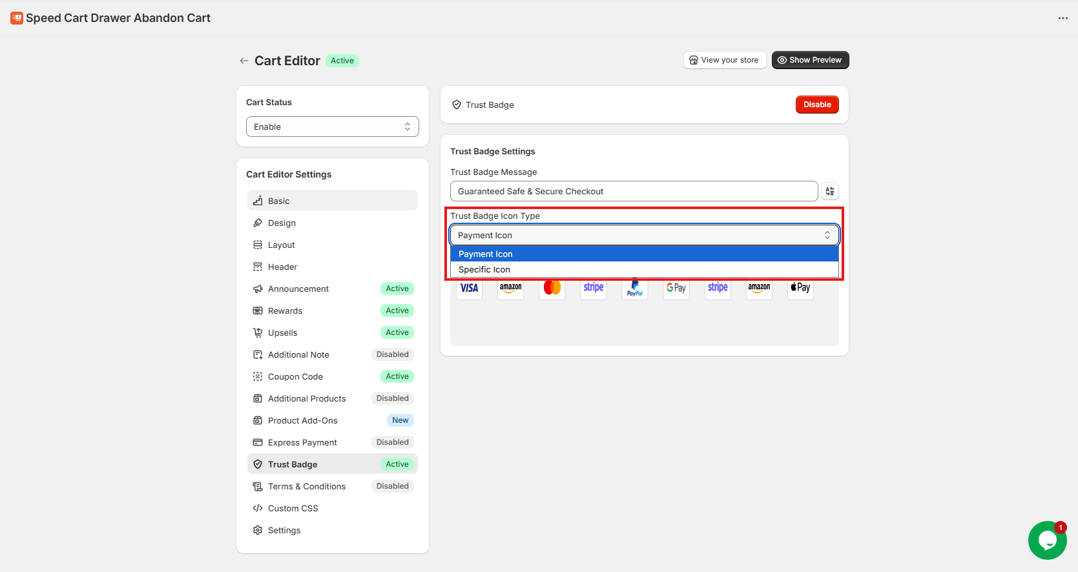1078x572 pixels.
Task: Click the PayPal payment icon
Action: tap(635, 289)
